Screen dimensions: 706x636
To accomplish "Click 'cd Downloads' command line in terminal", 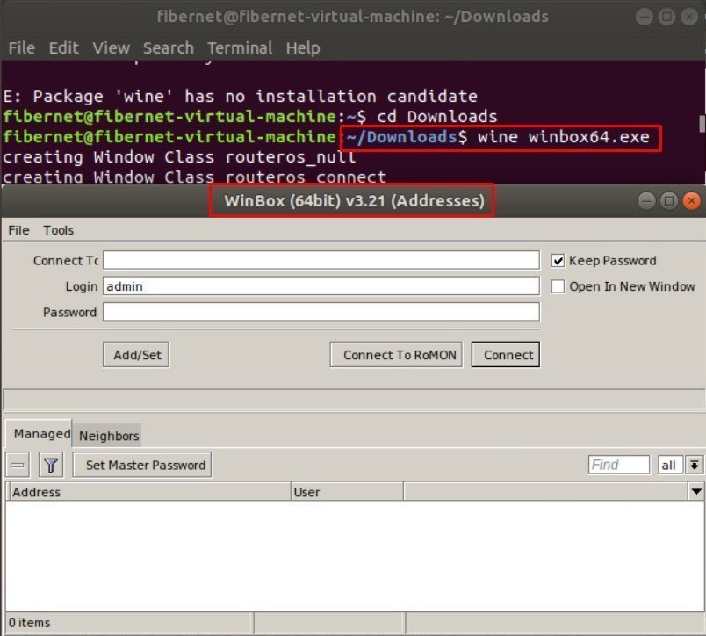I will tap(436, 117).
